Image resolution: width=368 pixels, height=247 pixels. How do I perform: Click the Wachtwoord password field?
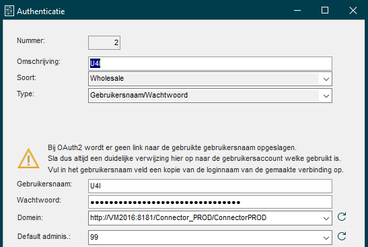click(210, 202)
